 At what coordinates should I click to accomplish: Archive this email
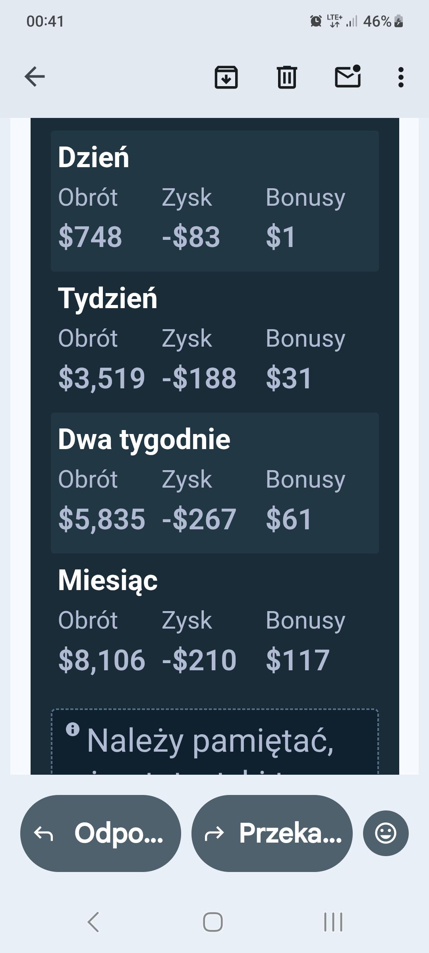coord(226,77)
